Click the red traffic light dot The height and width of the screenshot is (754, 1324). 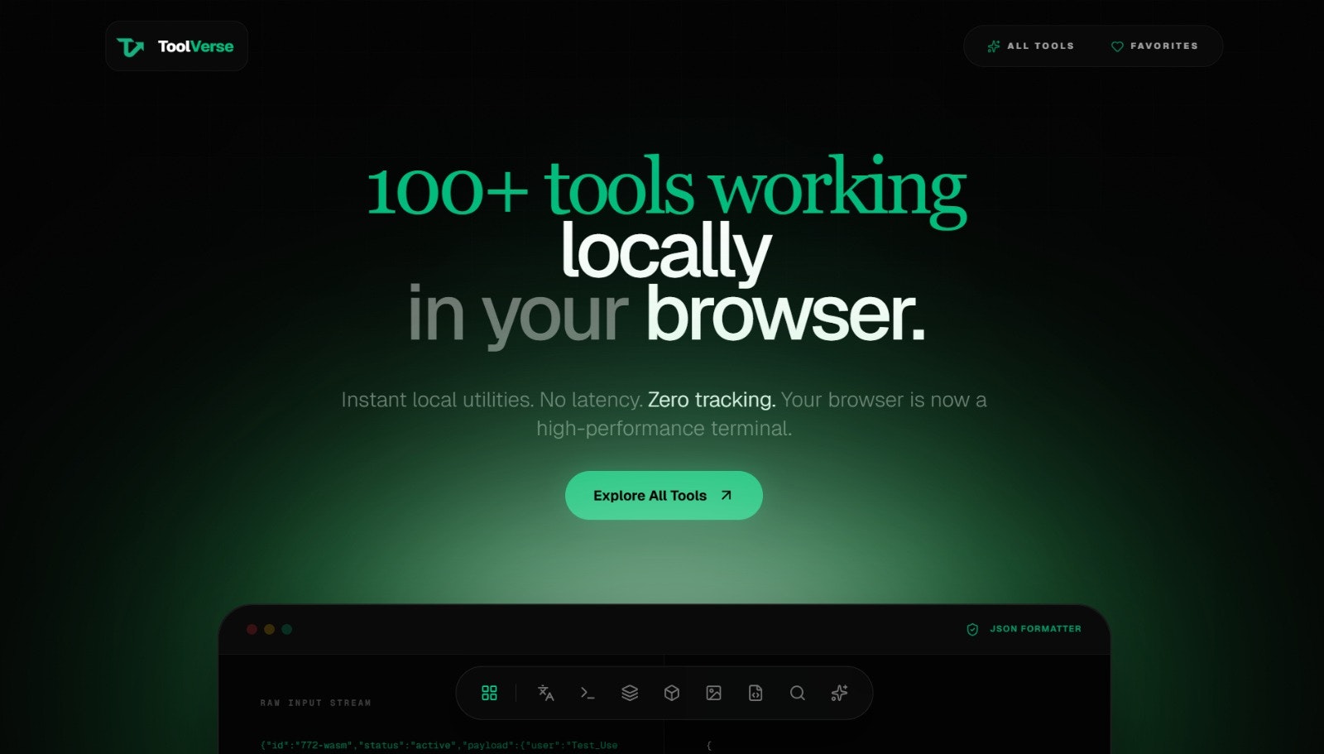(x=252, y=629)
